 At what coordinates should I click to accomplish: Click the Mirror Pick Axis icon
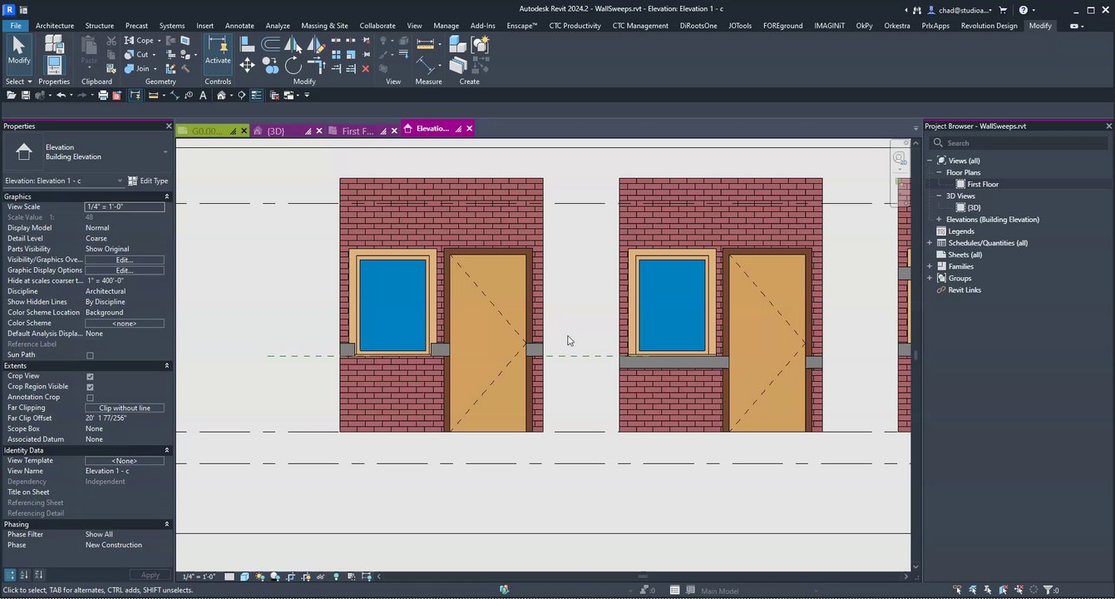[x=293, y=44]
